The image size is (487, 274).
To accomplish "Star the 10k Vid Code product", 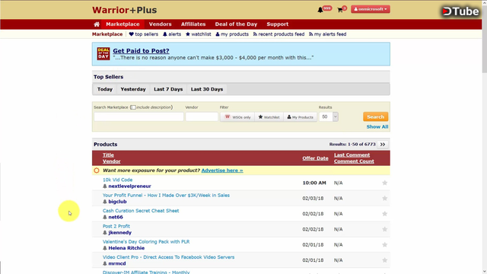I will coord(384,183).
